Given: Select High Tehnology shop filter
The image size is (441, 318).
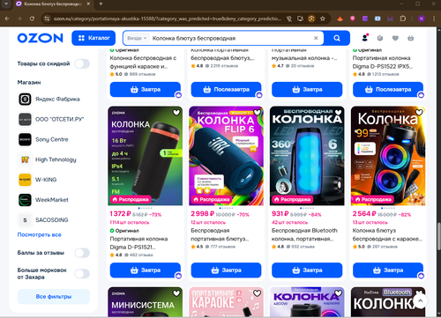Looking at the screenshot, I should tap(48, 159).
